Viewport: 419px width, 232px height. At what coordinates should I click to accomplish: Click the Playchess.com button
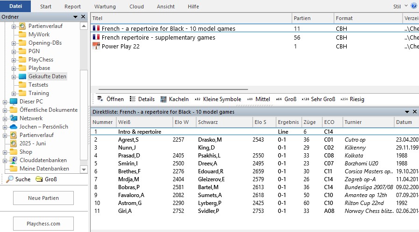point(43,224)
